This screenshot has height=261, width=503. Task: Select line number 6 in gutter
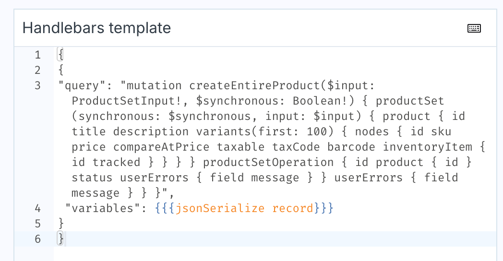pyautogui.click(x=38, y=239)
